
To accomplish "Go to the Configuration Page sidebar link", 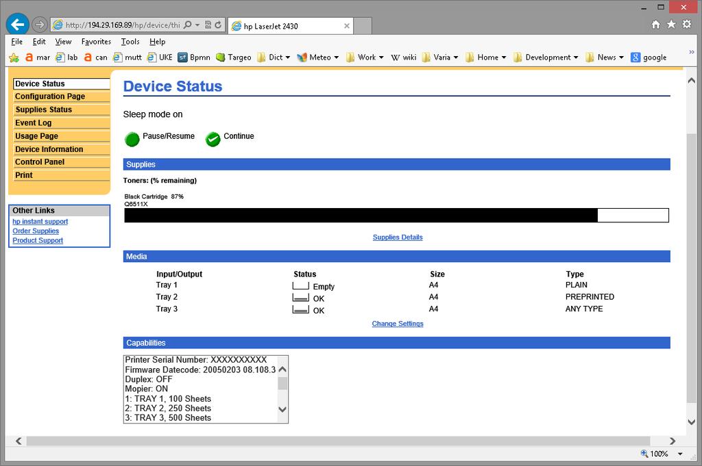I will (61, 96).
